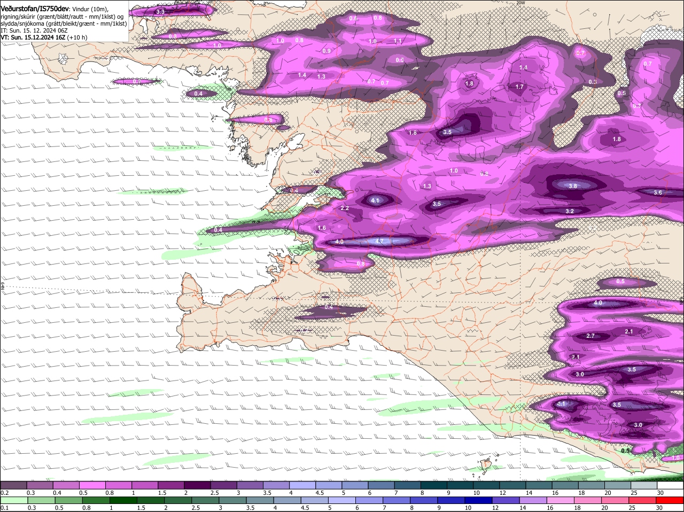Select the 'VT: Sun. 15.12.2024 16Z (+10 h)' line
Screen dimensions: 684x512
pos(44,37)
